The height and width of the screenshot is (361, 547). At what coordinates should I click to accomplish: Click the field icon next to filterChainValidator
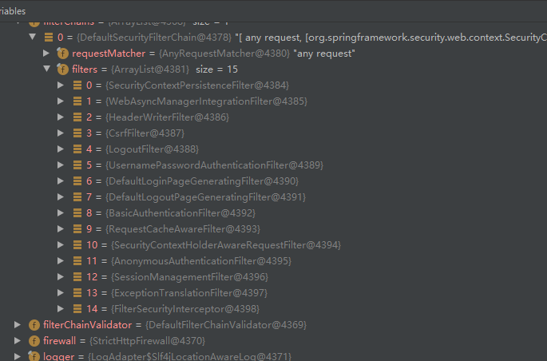[34, 325]
